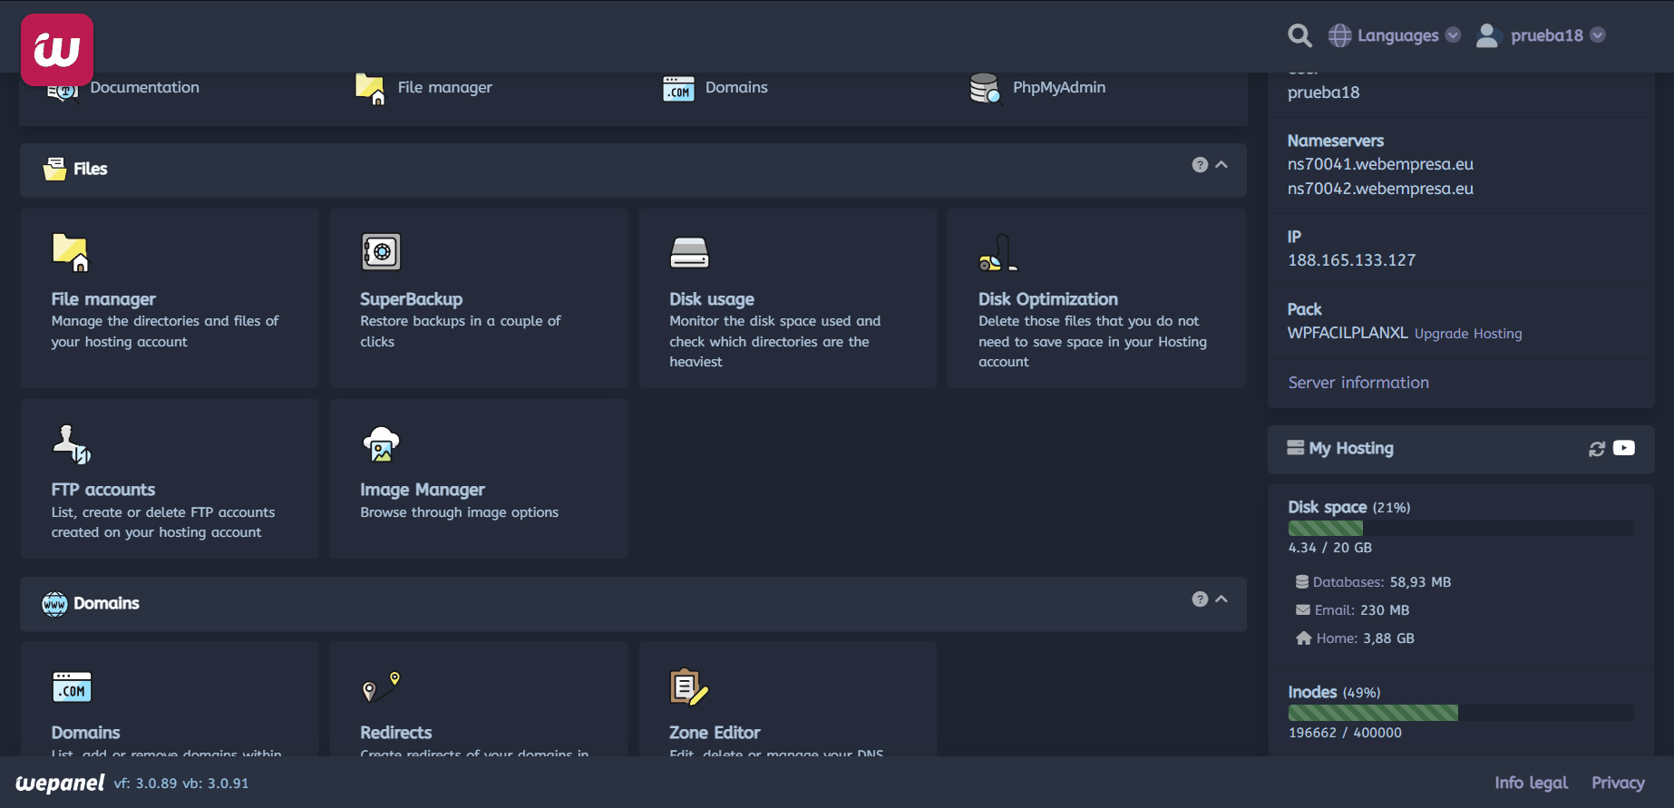The width and height of the screenshot is (1674, 808).
Task: Open FTP accounts icon
Action: coord(72,443)
